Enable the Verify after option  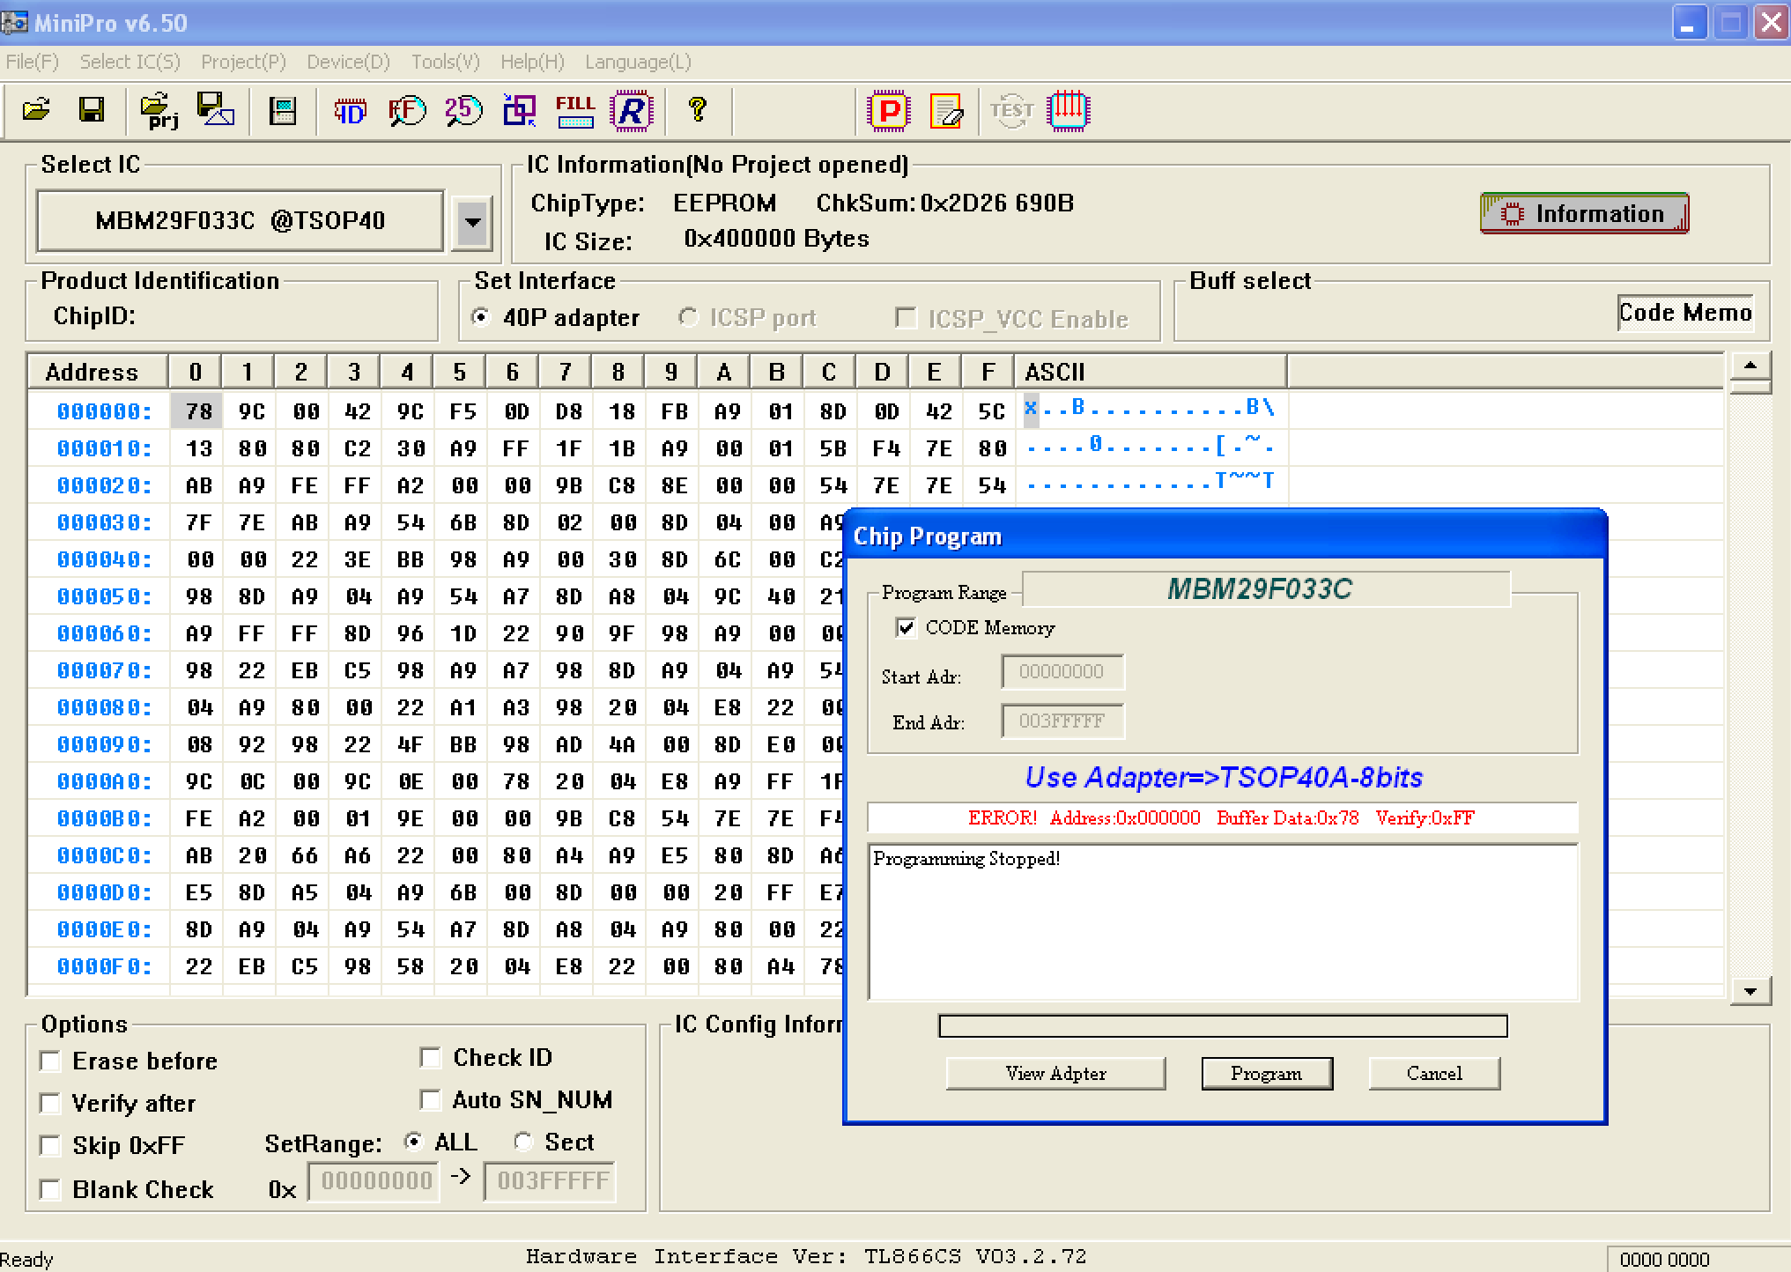tap(50, 1104)
